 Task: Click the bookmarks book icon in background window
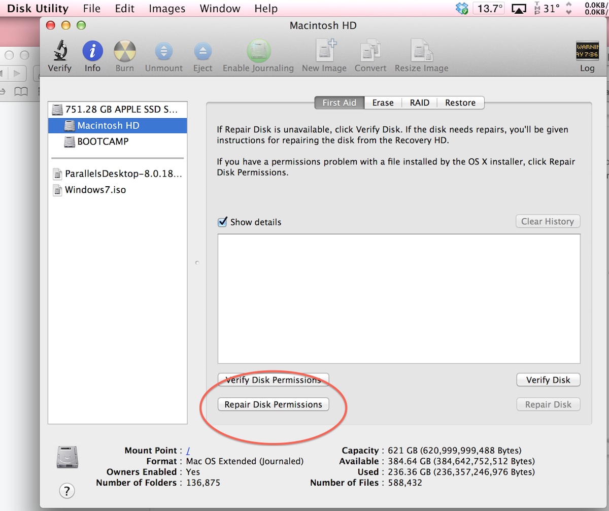click(21, 92)
